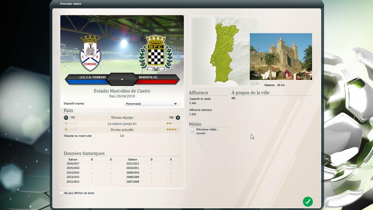The image size is (373, 210).
Task: Click the 'BOAVISTA (5)' team name
Action: 148,77
